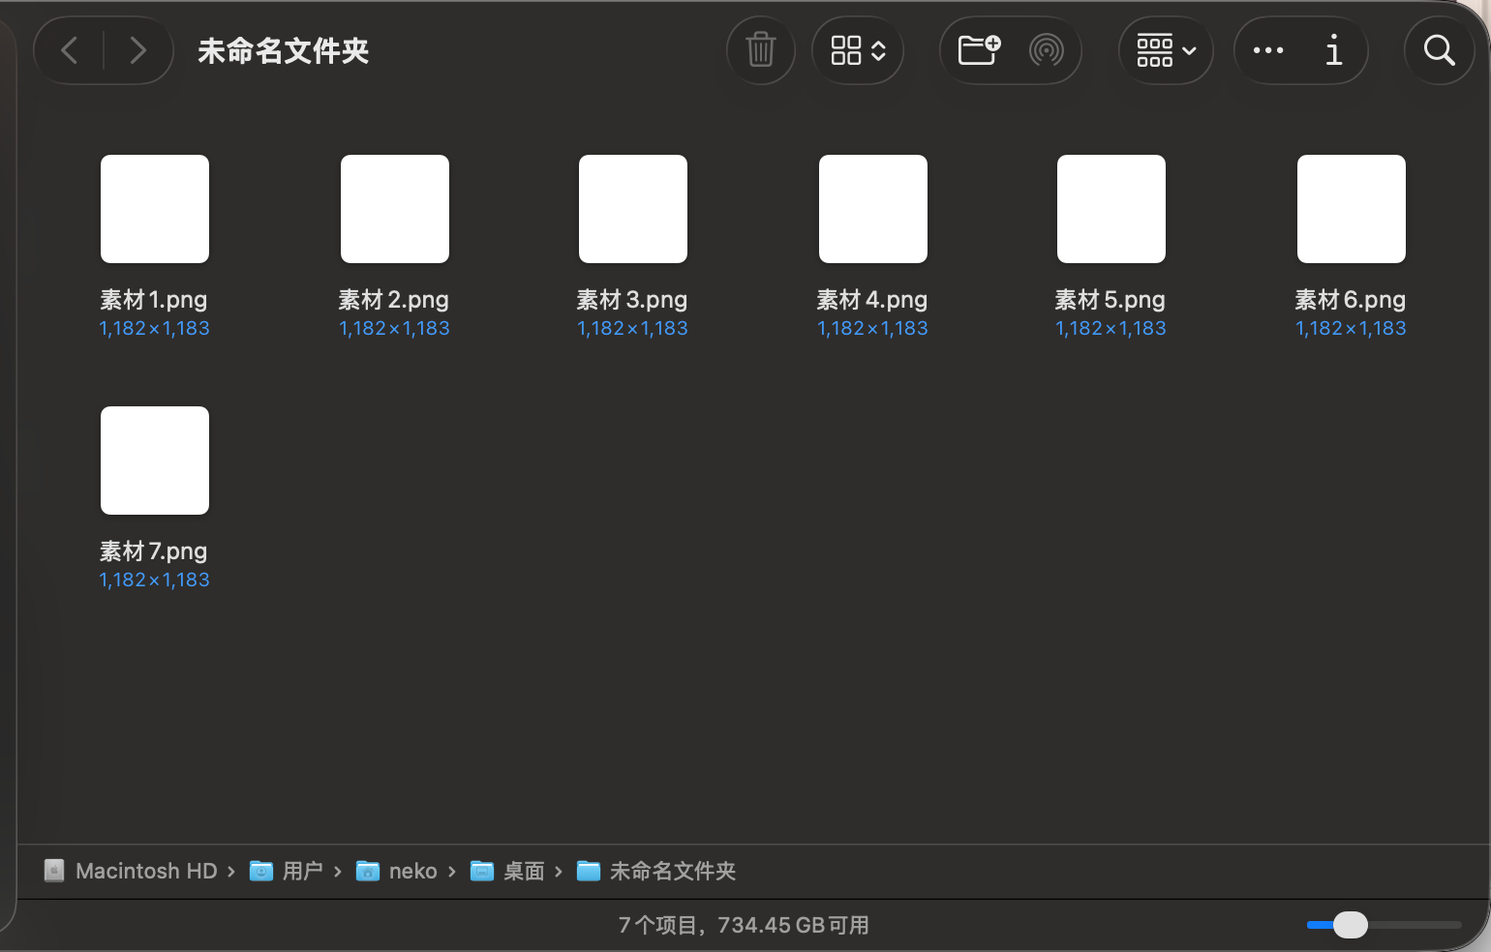Click the file name 素材 6.png
The width and height of the screenshot is (1491, 952).
pos(1351,300)
